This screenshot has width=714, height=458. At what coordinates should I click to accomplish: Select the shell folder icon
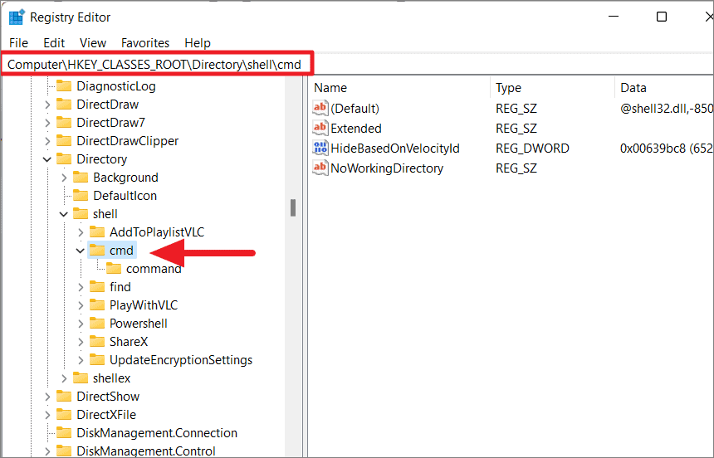click(81, 213)
